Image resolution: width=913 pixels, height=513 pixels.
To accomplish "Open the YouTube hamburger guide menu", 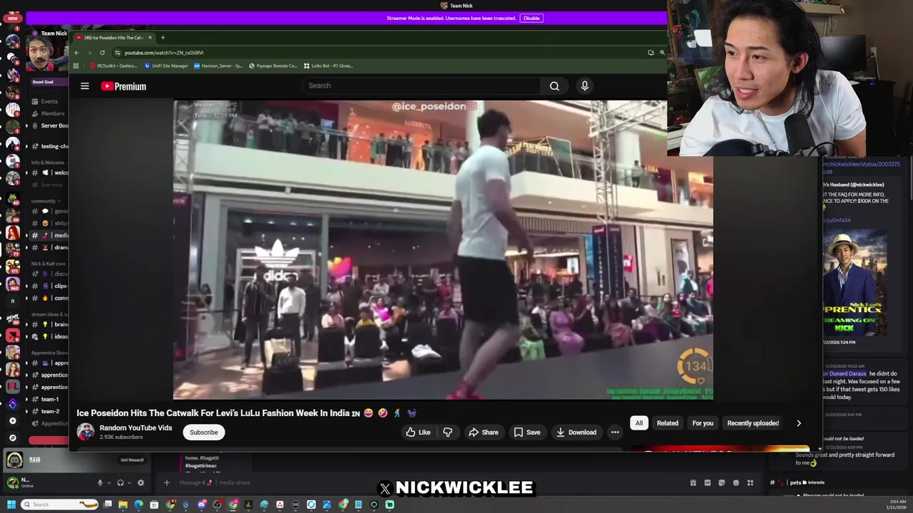I will [x=85, y=86].
